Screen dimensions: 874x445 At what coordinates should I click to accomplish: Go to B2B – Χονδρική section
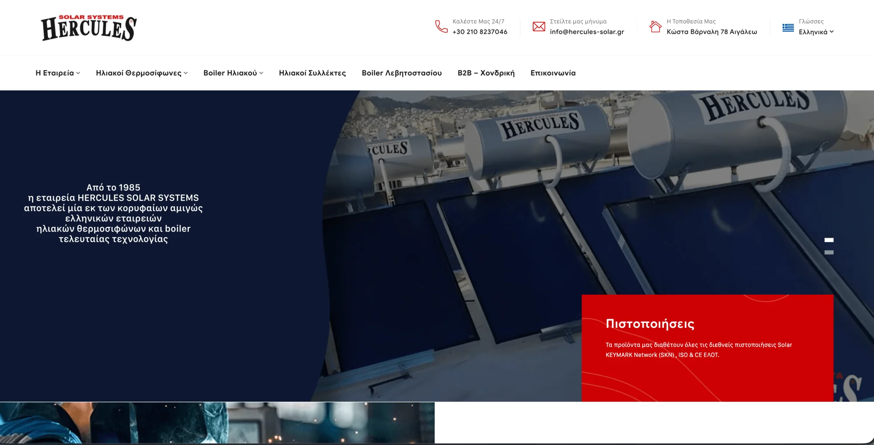(486, 73)
